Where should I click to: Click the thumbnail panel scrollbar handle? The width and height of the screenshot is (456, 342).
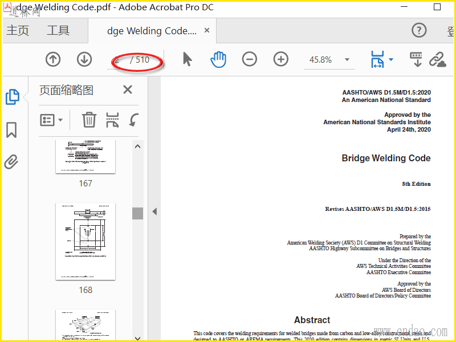click(138, 213)
